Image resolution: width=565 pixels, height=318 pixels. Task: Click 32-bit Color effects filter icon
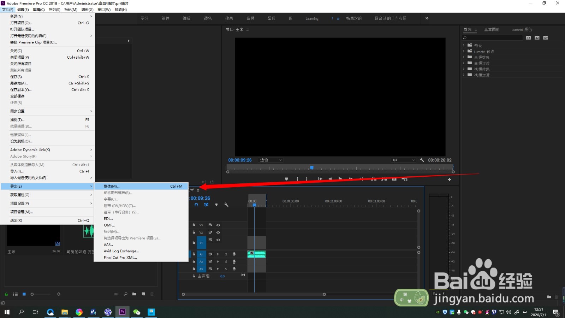537,37
